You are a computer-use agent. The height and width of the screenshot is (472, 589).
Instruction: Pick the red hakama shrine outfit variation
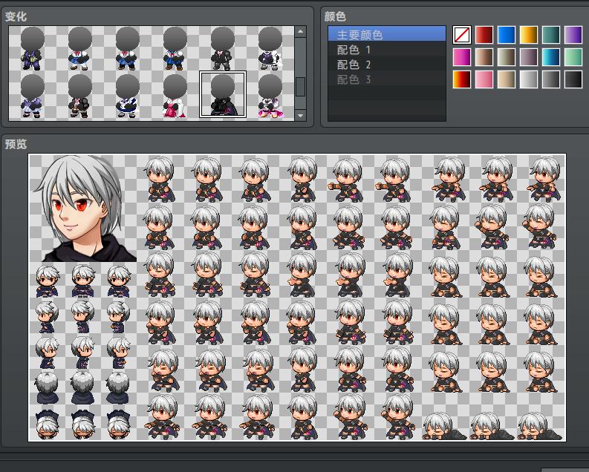[x=175, y=96]
